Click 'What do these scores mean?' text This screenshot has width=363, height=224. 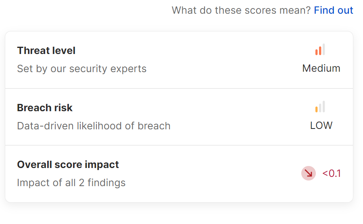[x=241, y=10]
